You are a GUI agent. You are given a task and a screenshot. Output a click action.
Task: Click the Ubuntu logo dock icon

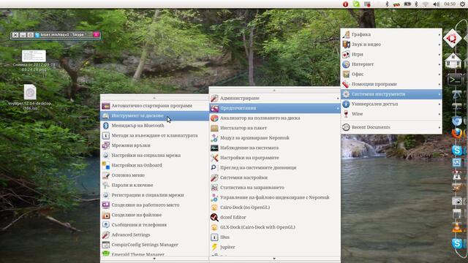(452, 38)
